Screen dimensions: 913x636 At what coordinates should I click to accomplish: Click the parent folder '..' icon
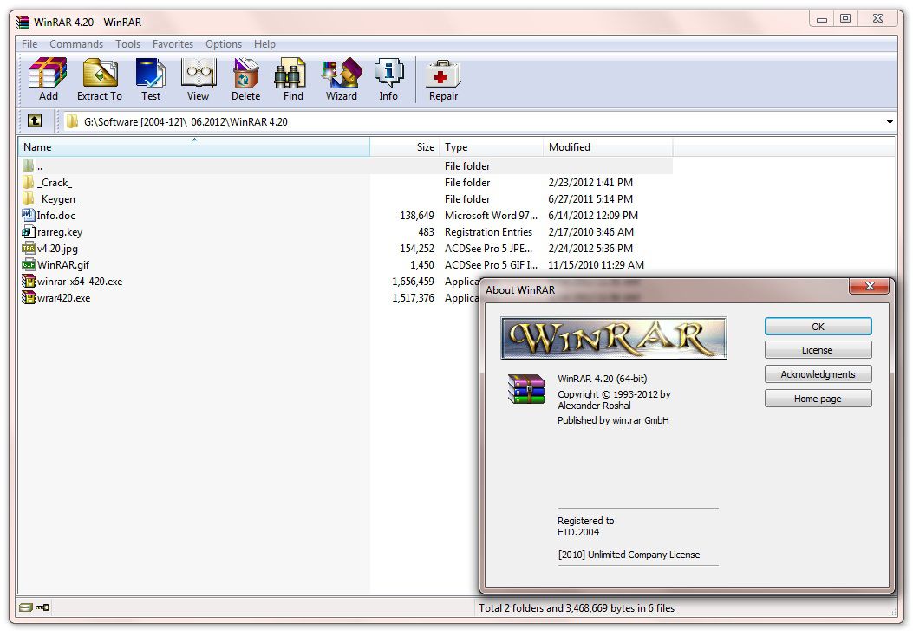click(28, 165)
